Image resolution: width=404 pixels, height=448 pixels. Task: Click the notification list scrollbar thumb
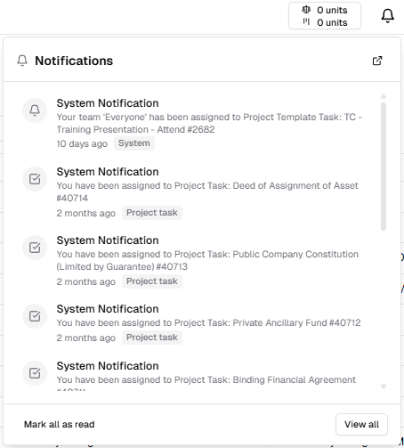click(384, 167)
